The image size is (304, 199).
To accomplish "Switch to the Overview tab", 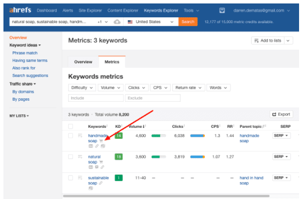I will [x=83, y=62].
